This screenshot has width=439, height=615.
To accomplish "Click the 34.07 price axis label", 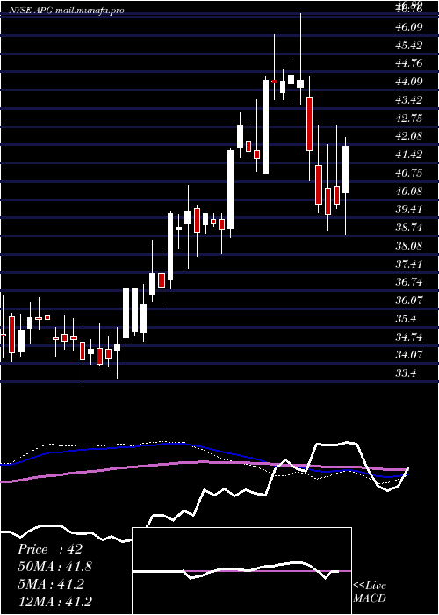I will (x=409, y=355).
